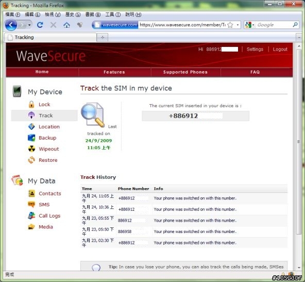
Task: Click into the address bar URL
Action: (182, 25)
